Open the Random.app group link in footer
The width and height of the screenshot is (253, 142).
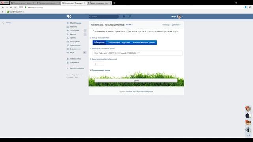point(139,92)
